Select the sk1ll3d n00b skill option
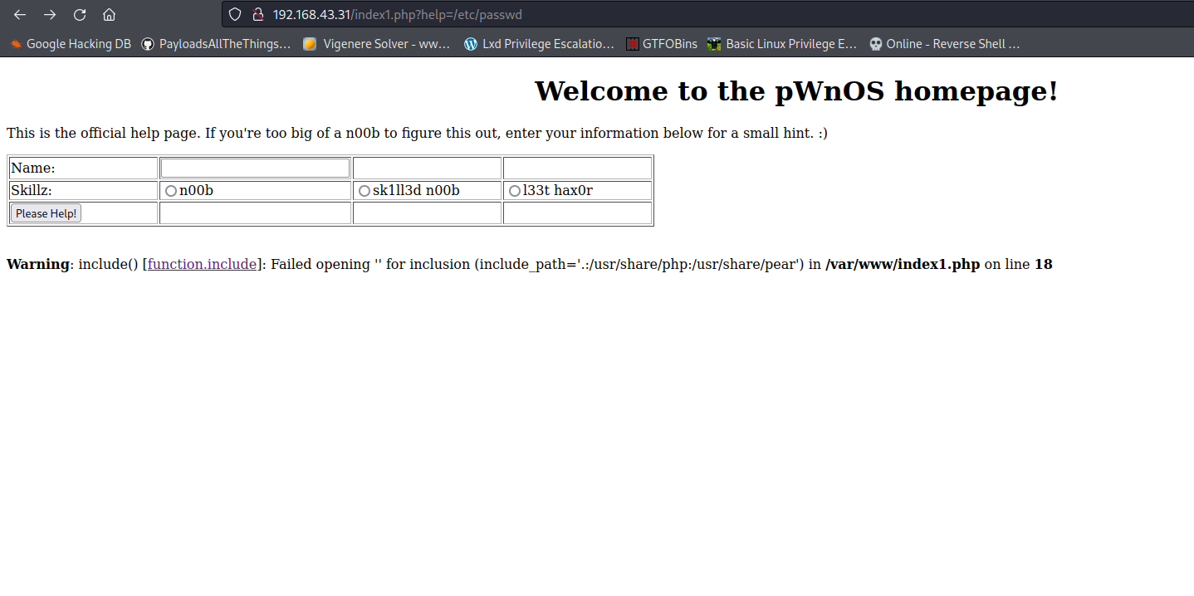The height and width of the screenshot is (596, 1194). coord(365,191)
